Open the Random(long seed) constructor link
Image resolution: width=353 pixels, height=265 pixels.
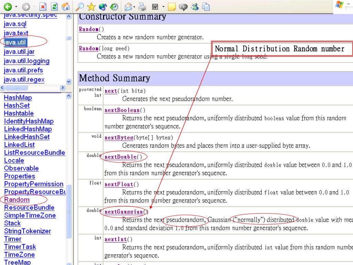pyautogui.click(x=89, y=48)
